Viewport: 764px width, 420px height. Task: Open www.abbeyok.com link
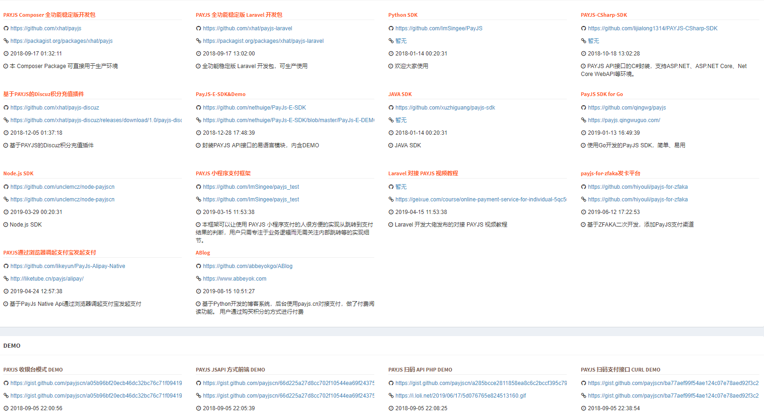pos(234,279)
